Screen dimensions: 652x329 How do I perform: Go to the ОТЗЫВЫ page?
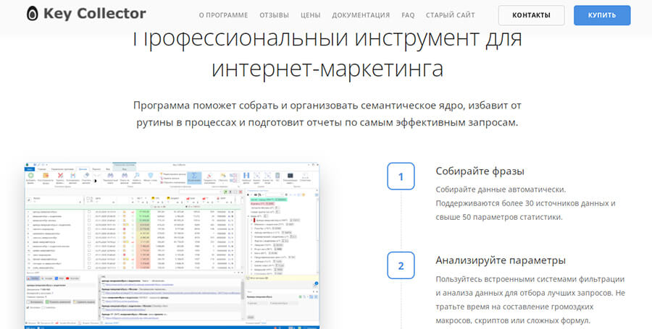pyautogui.click(x=274, y=15)
